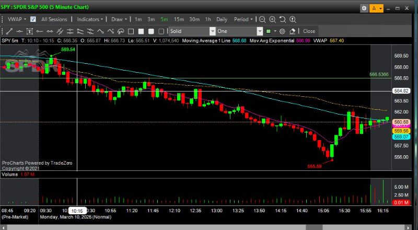Image resolution: width=418 pixels, height=230 pixels.
Task: Click the horizontal scrollbar thumb at bottom
Action: click(x=315, y=227)
